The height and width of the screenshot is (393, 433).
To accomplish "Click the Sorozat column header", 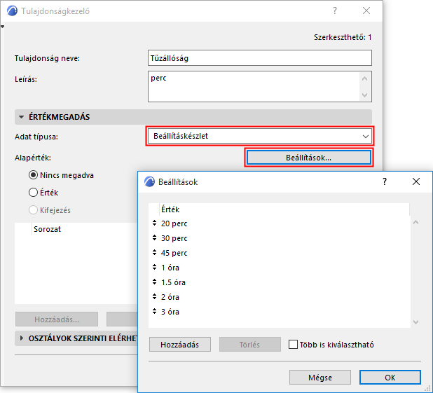I will pyautogui.click(x=85, y=229).
